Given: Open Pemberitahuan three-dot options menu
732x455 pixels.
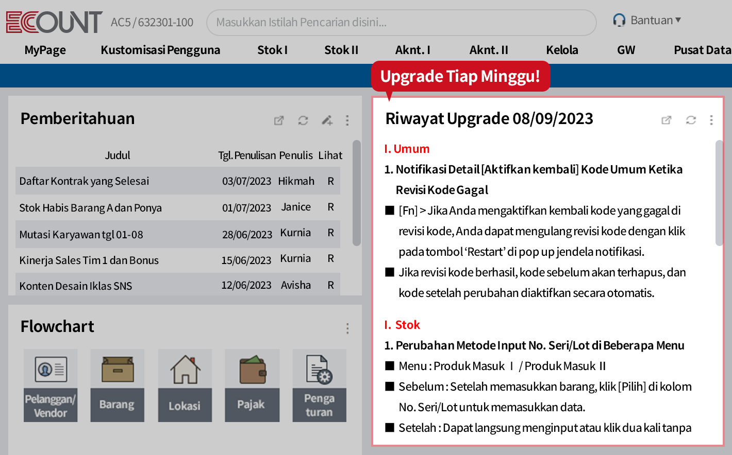Looking at the screenshot, I should [x=347, y=120].
